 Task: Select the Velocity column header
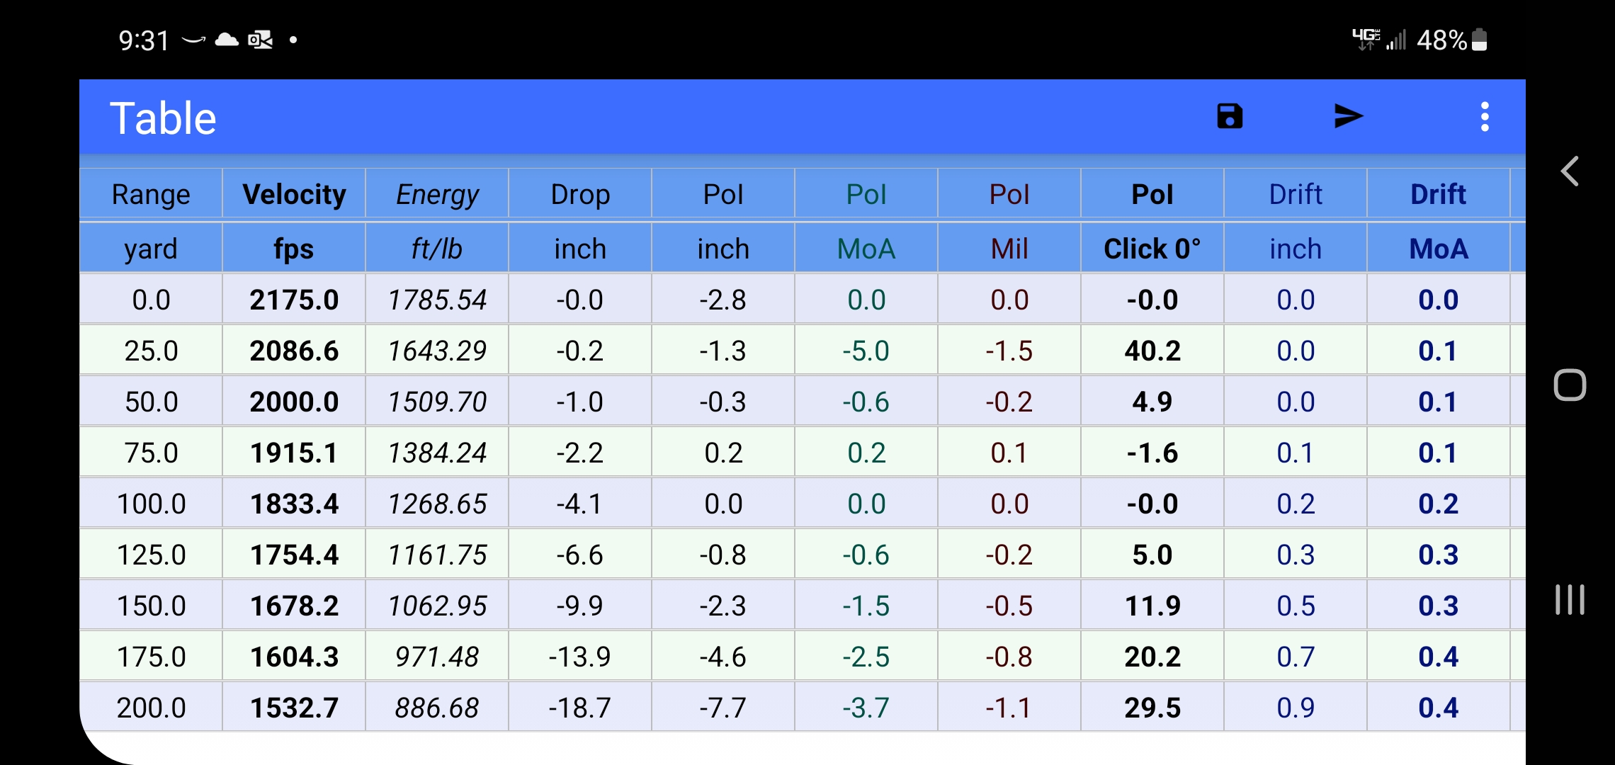[x=294, y=194]
